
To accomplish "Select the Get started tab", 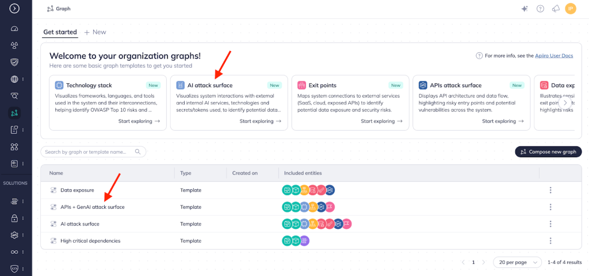I will coord(60,32).
